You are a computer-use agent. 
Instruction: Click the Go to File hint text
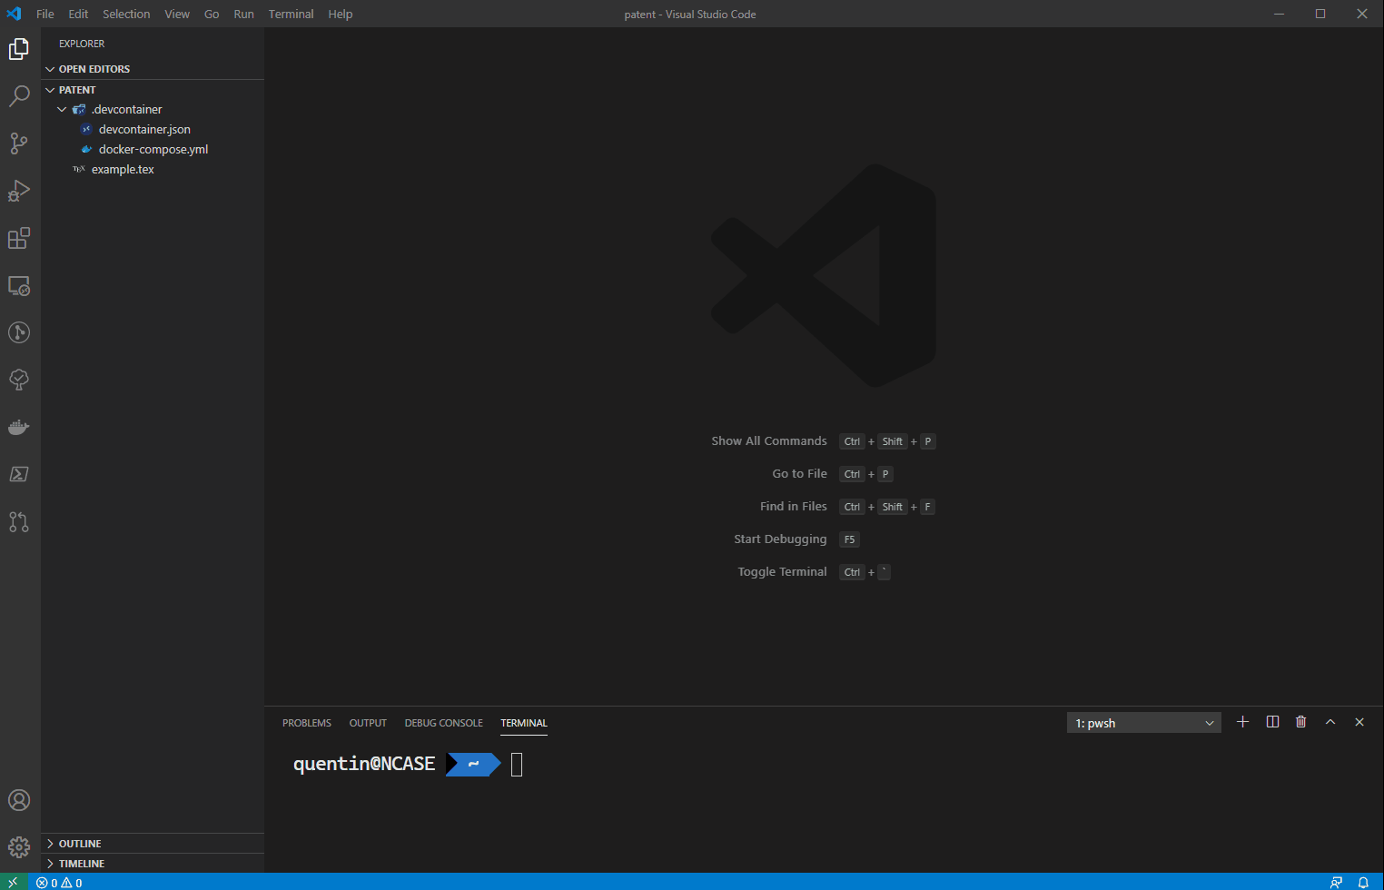(x=800, y=474)
